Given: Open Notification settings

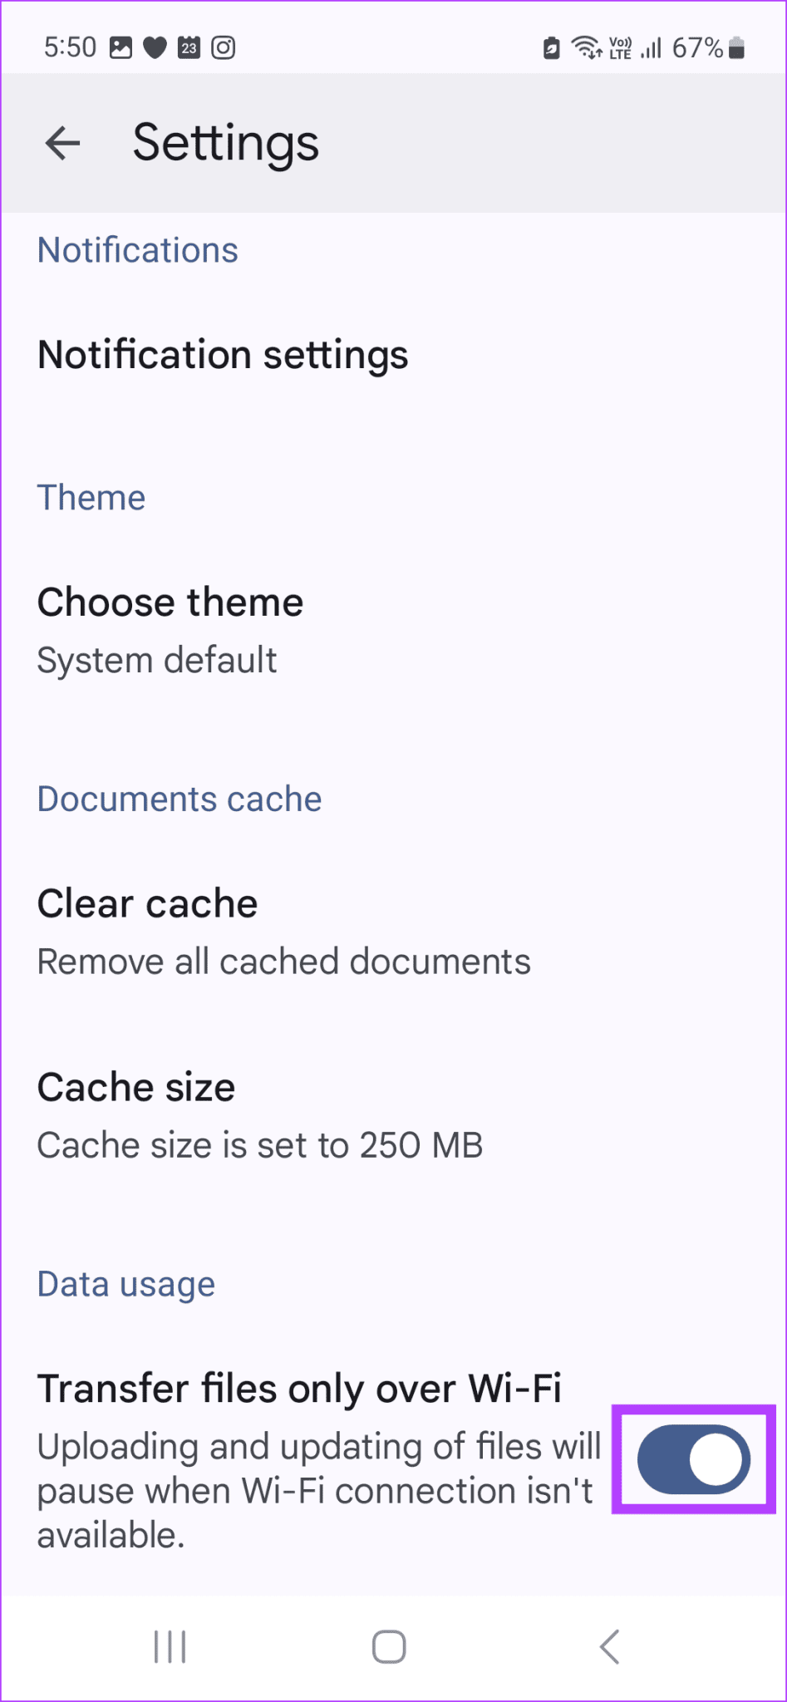Looking at the screenshot, I should click(222, 355).
